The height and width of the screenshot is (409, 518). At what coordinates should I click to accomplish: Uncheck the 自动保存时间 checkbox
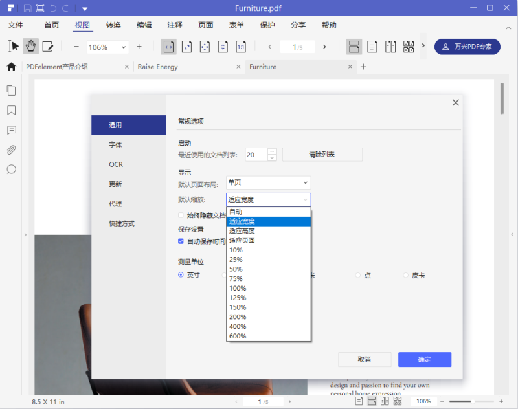coord(181,242)
